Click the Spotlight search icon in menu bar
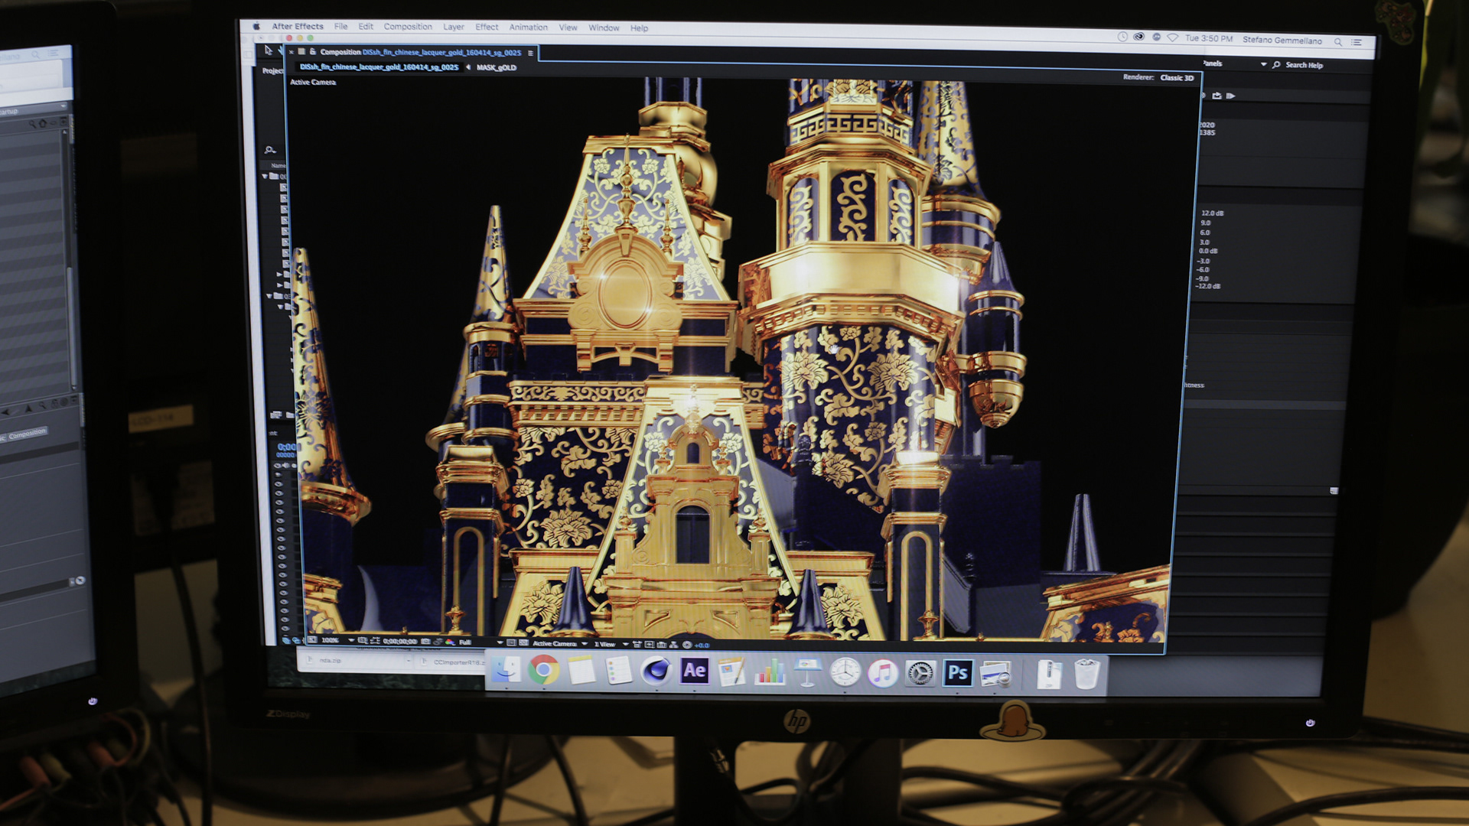This screenshot has height=826, width=1469. pos(1338,41)
